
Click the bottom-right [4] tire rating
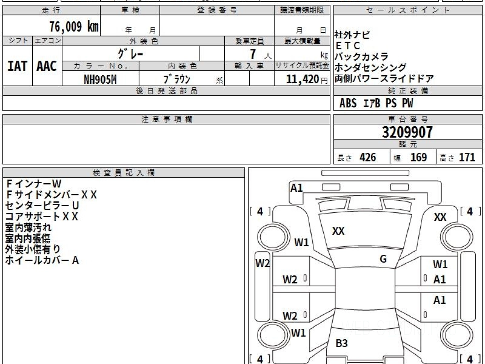click(470, 359)
